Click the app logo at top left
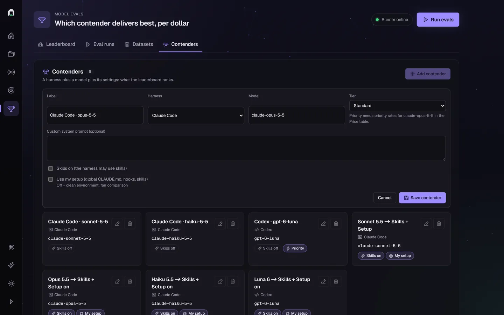The width and height of the screenshot is (504, 315). click(x=11, y=13)
